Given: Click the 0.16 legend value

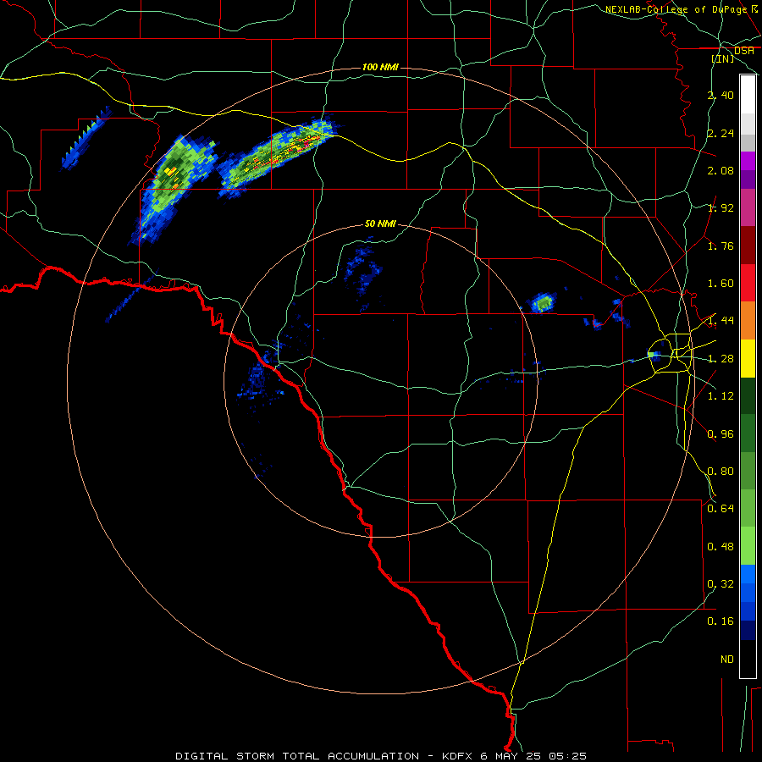Looking at the screenshot, I should pos(721,621).
